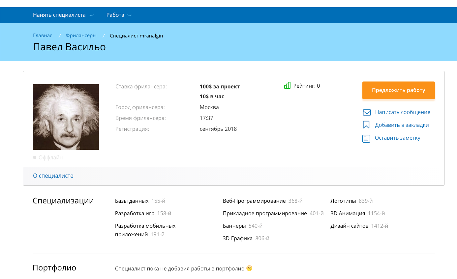The image size is (457, 279).
Task: Click the gray offline status dot
Action: [x=35, y=158]
